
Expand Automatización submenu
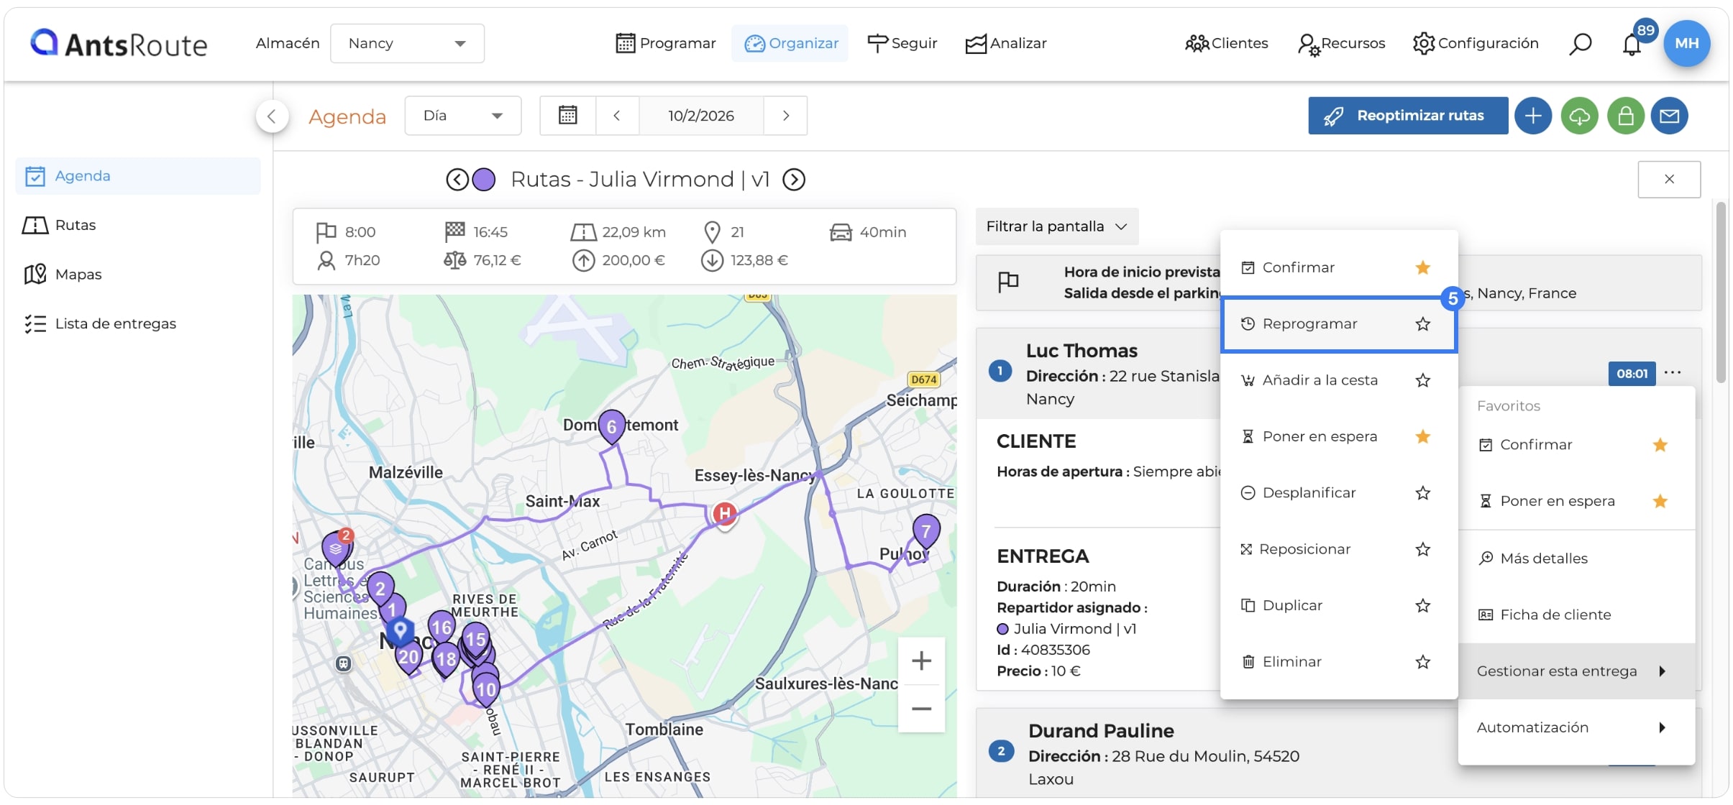pos(1576,727)
